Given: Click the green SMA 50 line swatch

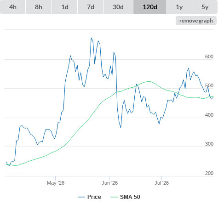Looking at the screenshot, I should 114,197.
